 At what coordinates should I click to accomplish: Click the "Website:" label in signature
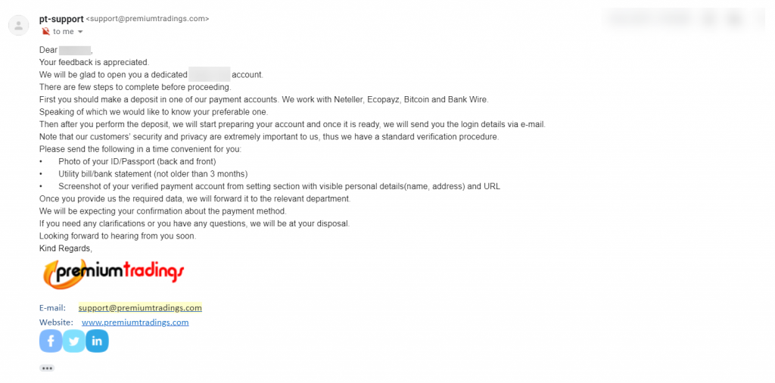(56, 322)
